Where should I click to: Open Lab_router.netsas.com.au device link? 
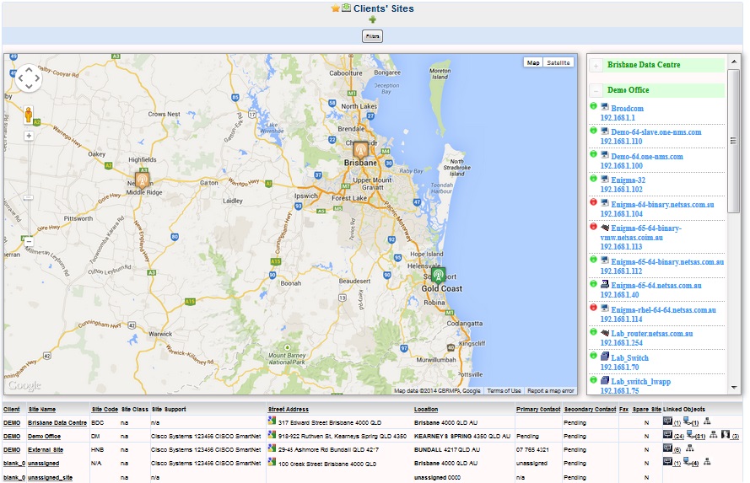click(652, 334)
